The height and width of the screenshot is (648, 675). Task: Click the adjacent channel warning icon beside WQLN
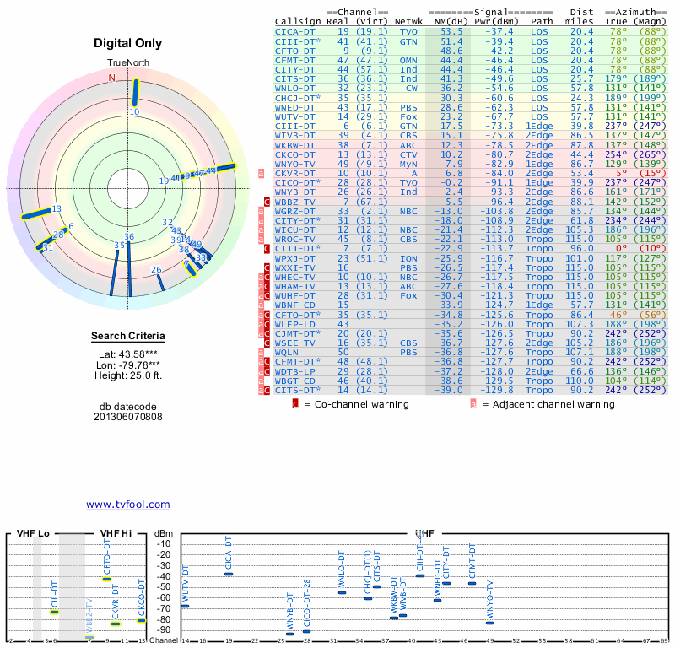pyautogui.click(x=261, y=352)
